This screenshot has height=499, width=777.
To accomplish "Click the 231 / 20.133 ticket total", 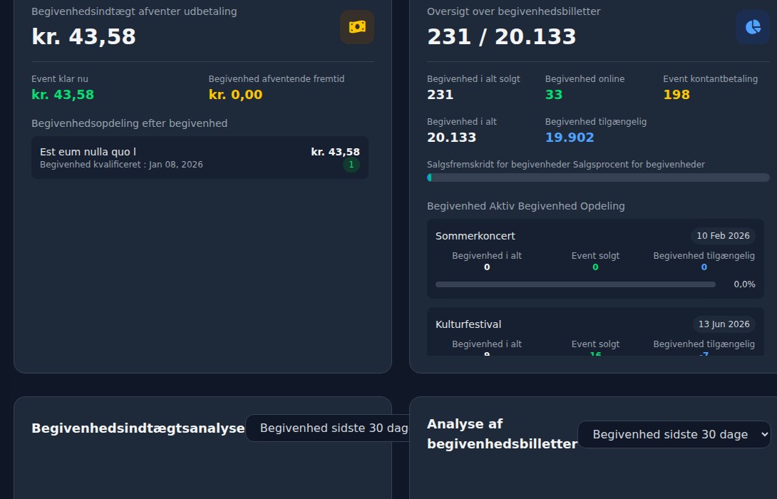I will [501, 36].
